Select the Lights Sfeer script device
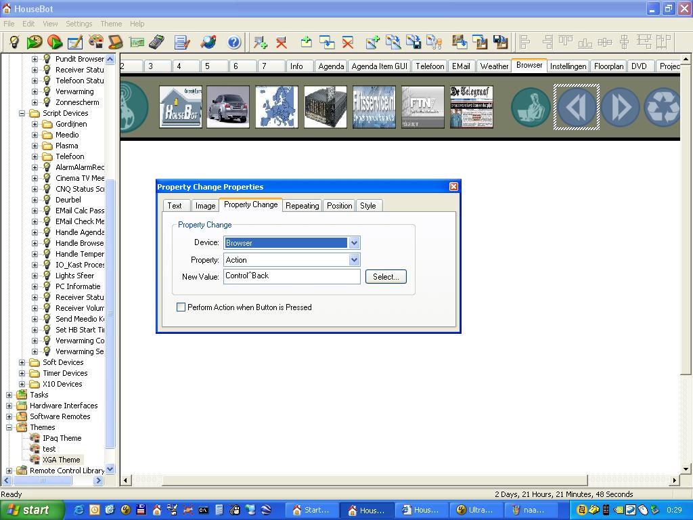This screenshot has height=520, width=693. coord(74,276)
